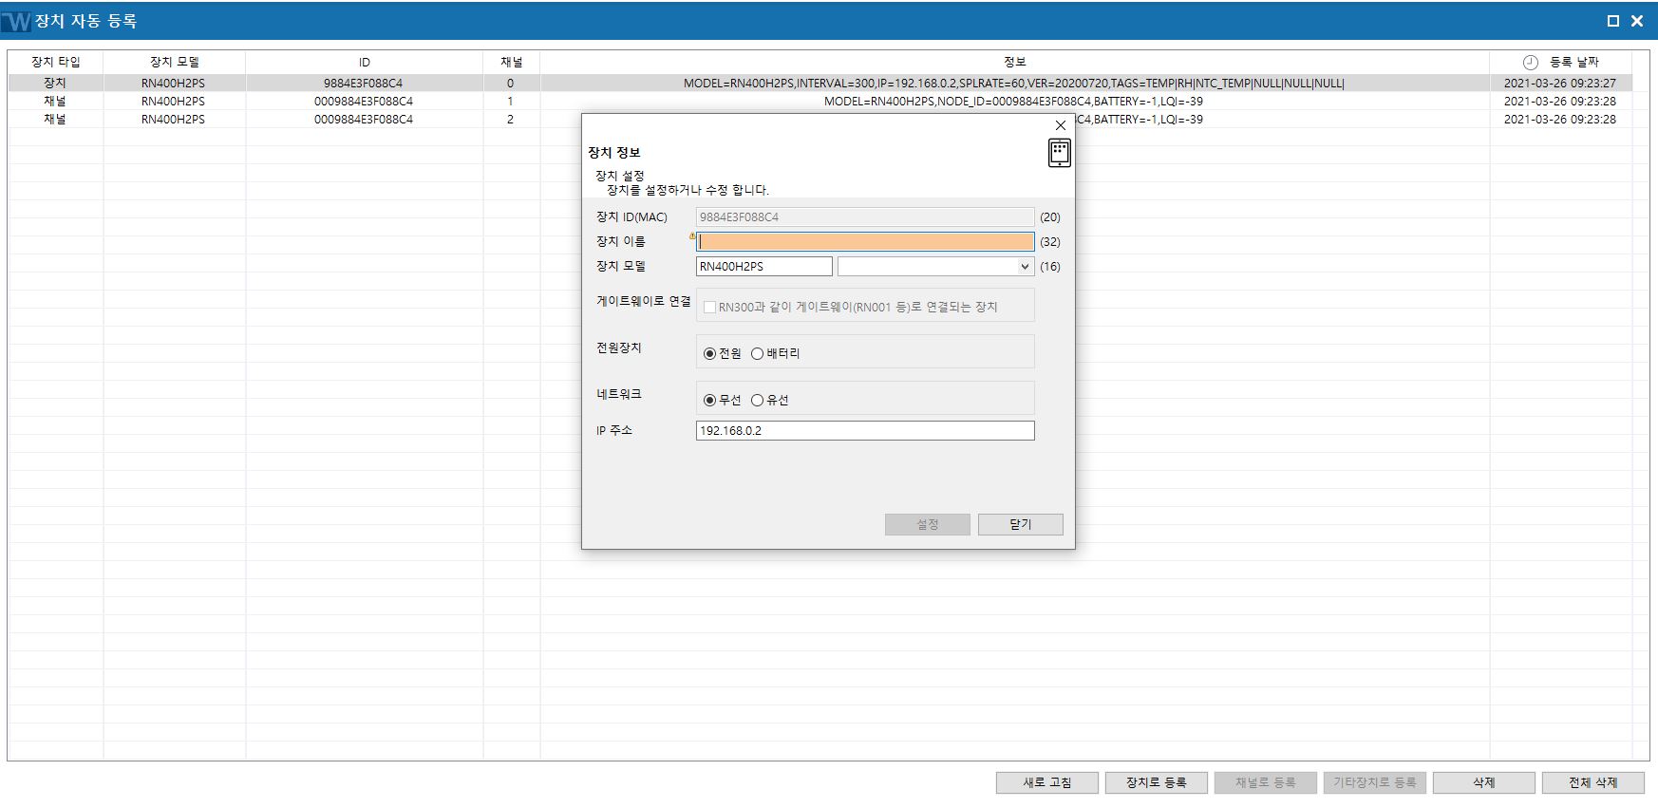The height and width of the screenshot is (808, 1658).
Task: Click the 장치 ID(MAC) field
Action: (865, 217)
